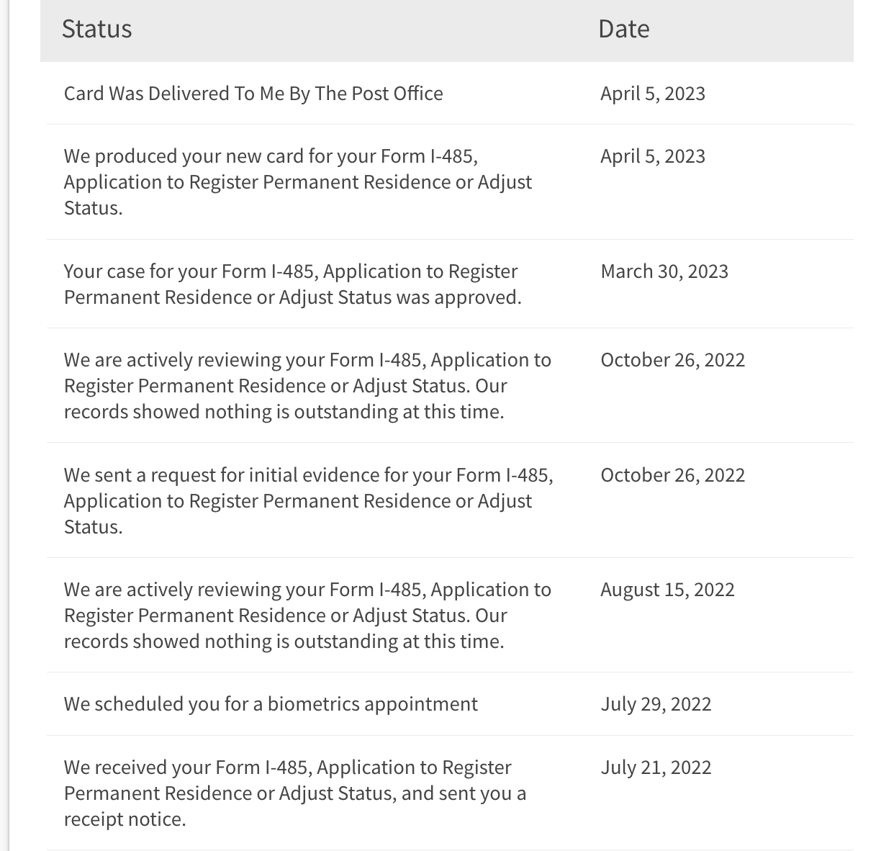The height and width of the screenshot is (851, 881).
Task: Click October 26, 2022 beside actively reviewing entry
Action: point(673,360)
